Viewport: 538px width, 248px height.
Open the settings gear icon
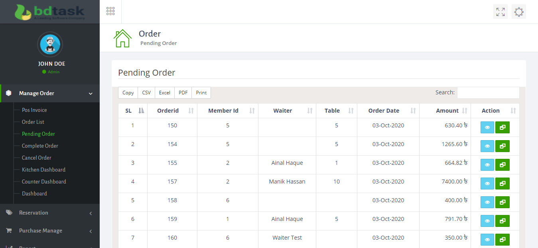tap(518, 12)
